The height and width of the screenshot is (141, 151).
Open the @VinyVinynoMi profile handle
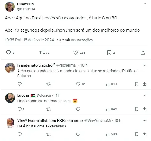click(x=98, y=121)
